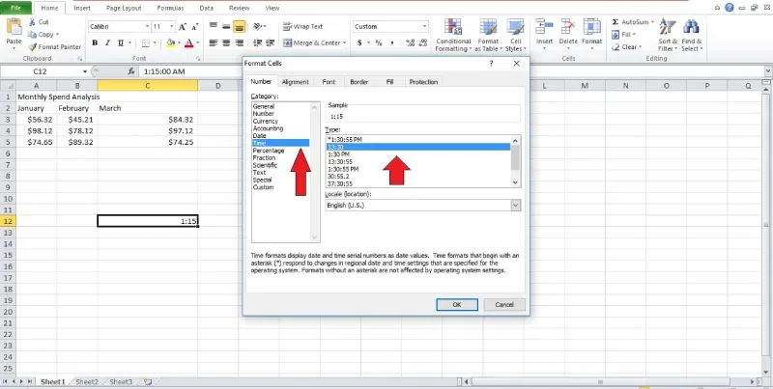Open the Alignment tab in Format Cells
This screenshot has height=389, width=773.
(296, 82)
